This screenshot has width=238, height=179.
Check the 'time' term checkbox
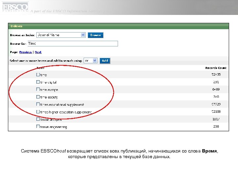point(38,75)
